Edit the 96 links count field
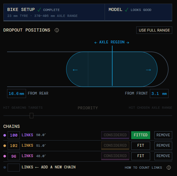 14,156
